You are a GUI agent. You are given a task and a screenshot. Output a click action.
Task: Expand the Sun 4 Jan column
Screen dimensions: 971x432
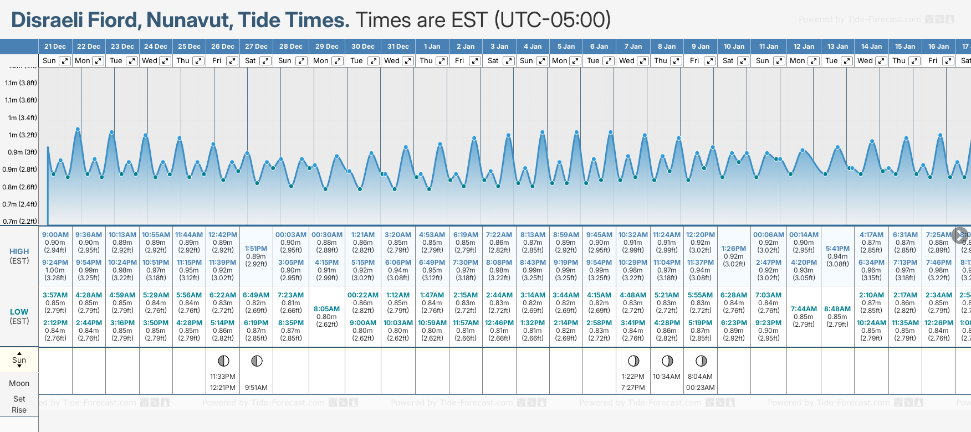542,61
